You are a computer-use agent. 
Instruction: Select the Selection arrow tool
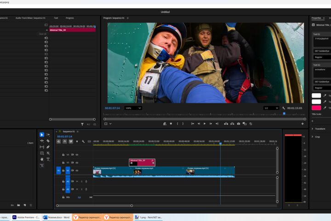pyautogui.click(x=42, y=135)
